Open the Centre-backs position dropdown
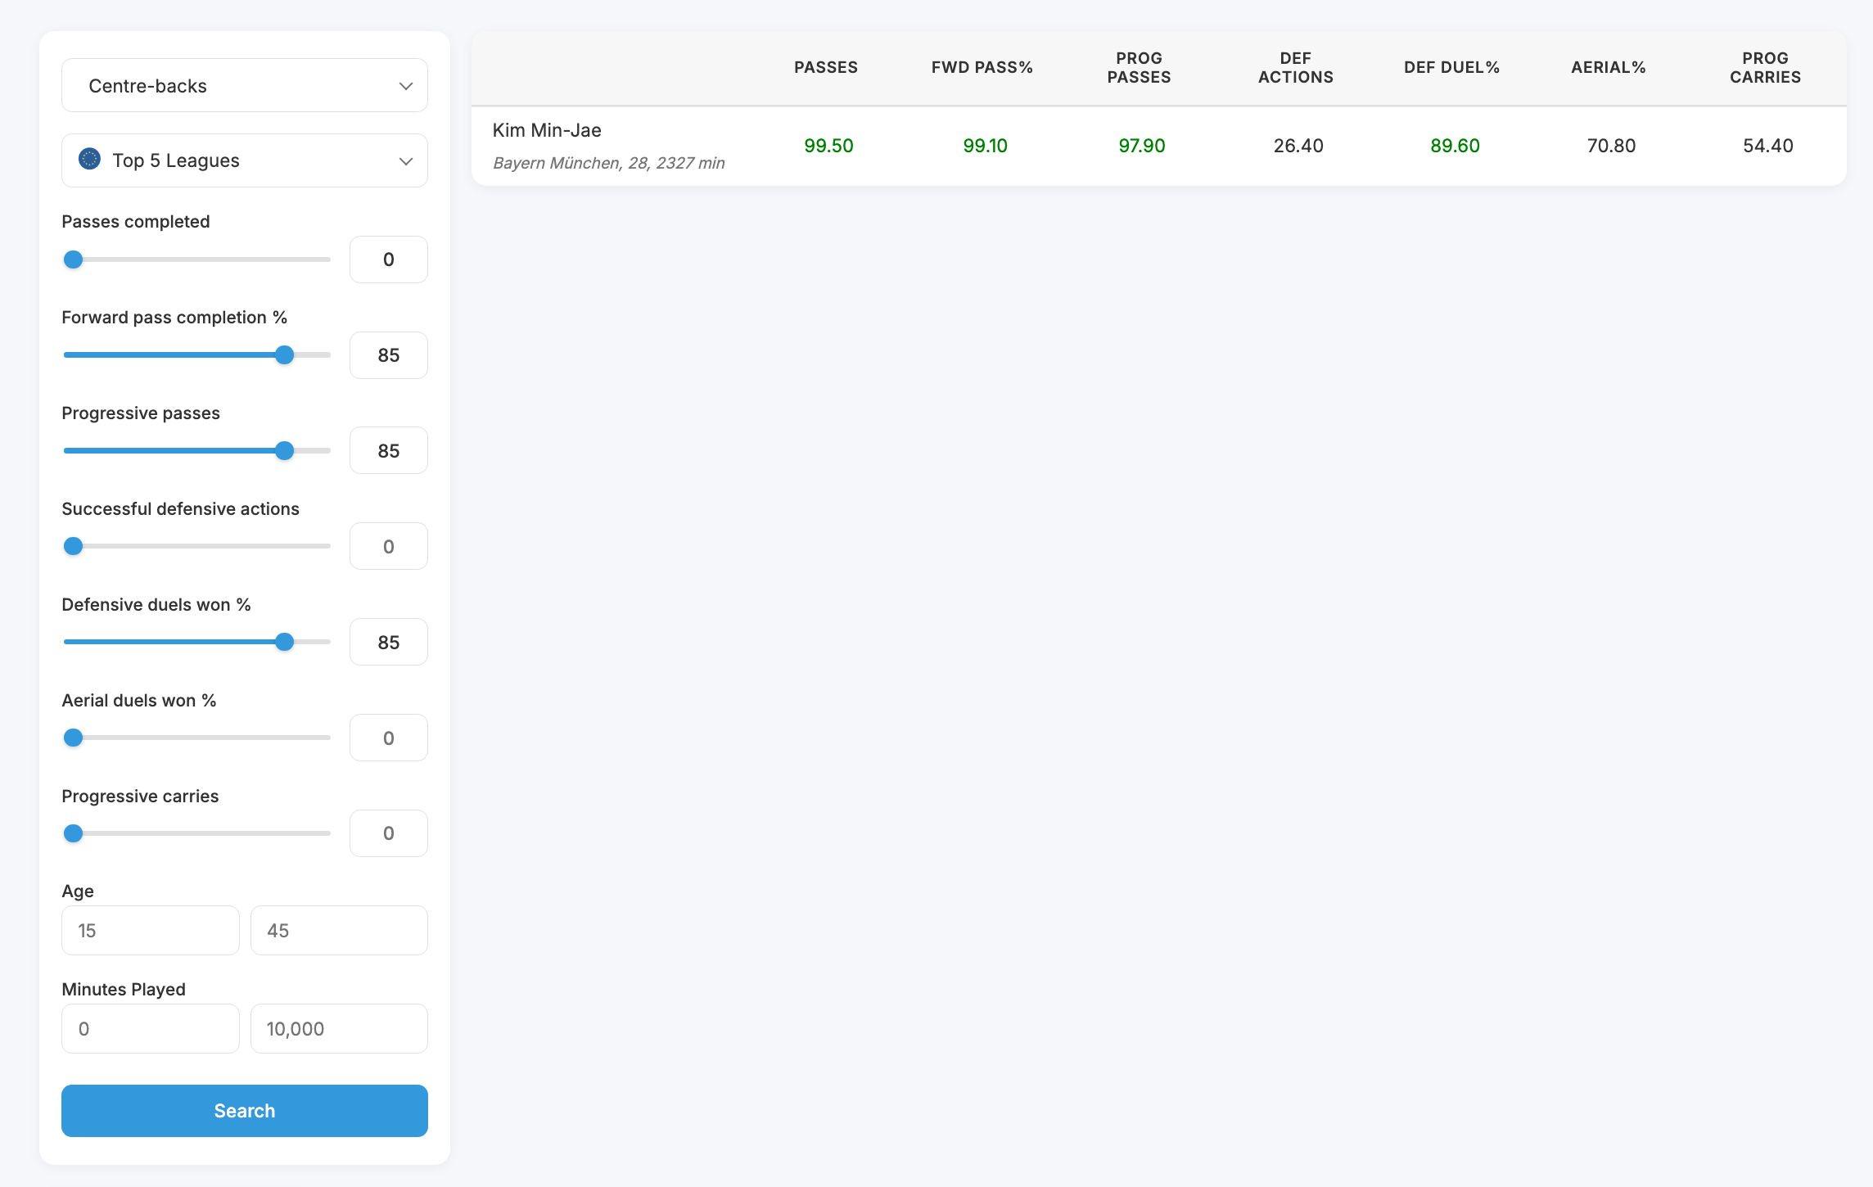Viewport: 1873px width, 1187px height. click(x=244, y=85)
